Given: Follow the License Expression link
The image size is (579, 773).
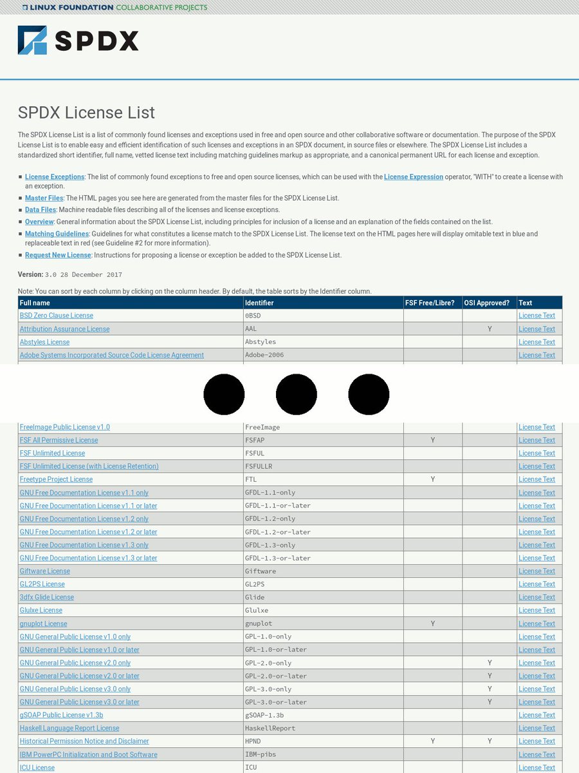Looking at the screenshot, I should pyautogui.click(x=414, y=177).
